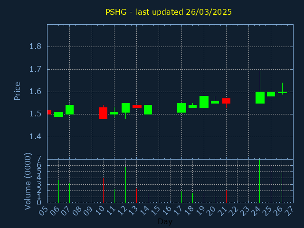The width and height of the screenshot is (304, 228).
Task: Click the tallest volume bar at day 24
Action: coord(260,181)
